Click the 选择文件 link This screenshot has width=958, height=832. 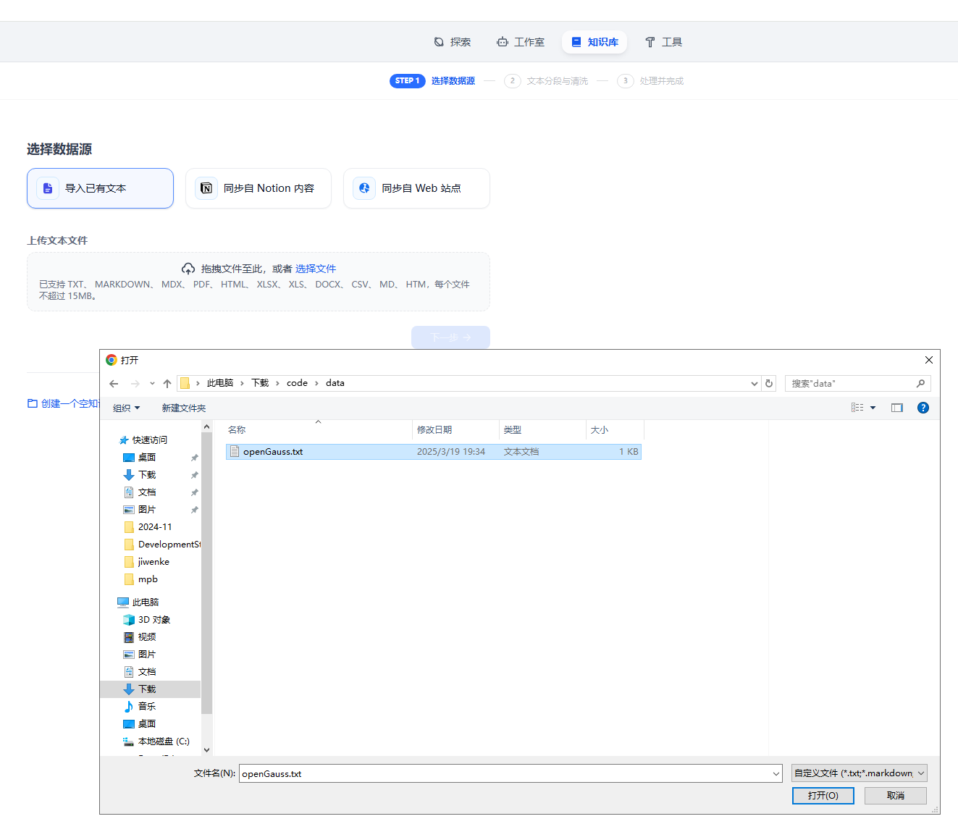pos(315,269)
